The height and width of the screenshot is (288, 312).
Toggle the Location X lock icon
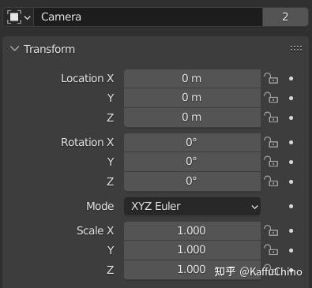coord(271,78)
